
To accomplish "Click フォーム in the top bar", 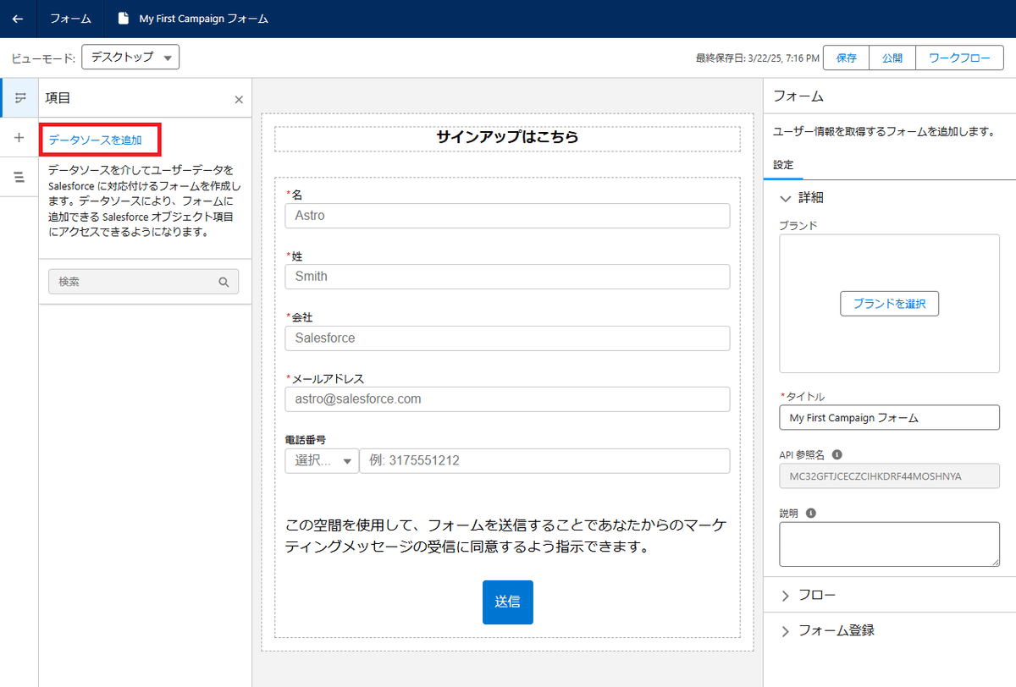I will pos(71,19).
